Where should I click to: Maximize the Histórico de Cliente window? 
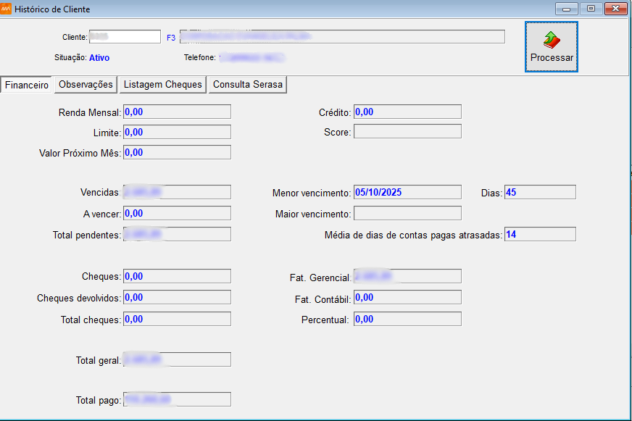(x=591, y=9)
